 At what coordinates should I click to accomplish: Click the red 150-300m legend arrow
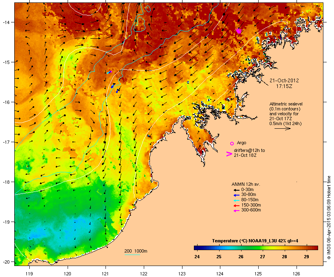(x=236, y=206)
